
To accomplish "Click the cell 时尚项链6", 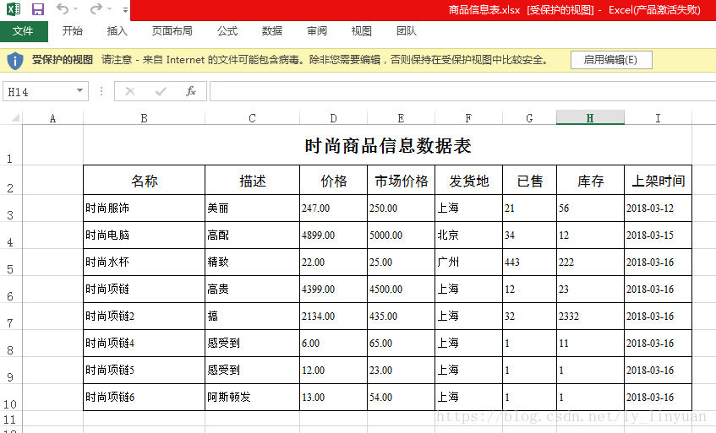I will click(x=145, y=397).
